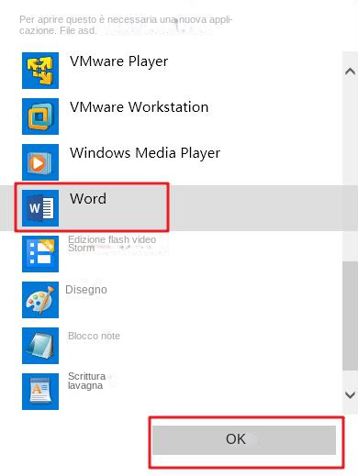Screen dimensions: 358x476
Task: Pick the "Blocco note" text label
Action: [x=94, y=336]
